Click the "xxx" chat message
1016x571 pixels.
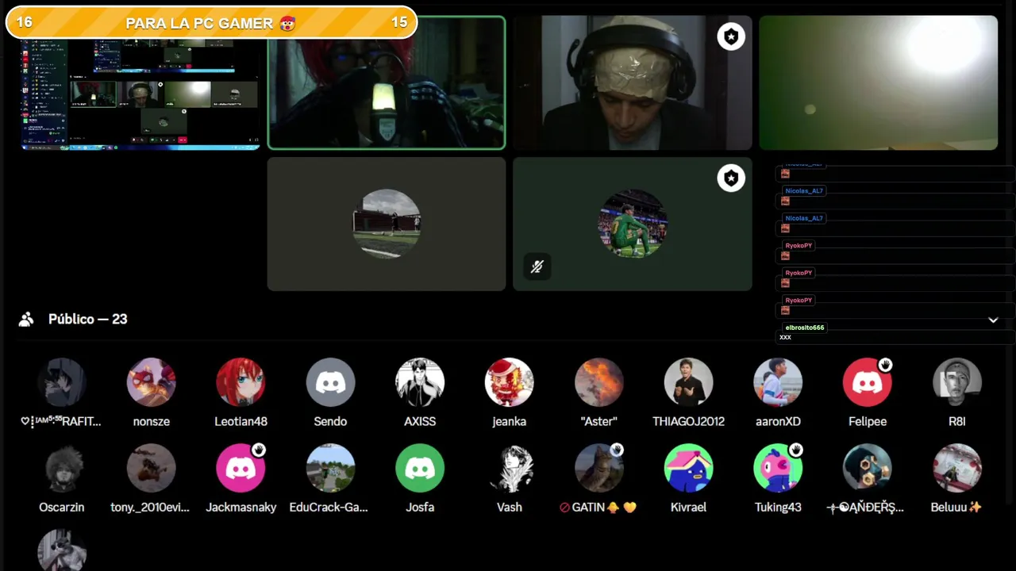click(785, 337)
